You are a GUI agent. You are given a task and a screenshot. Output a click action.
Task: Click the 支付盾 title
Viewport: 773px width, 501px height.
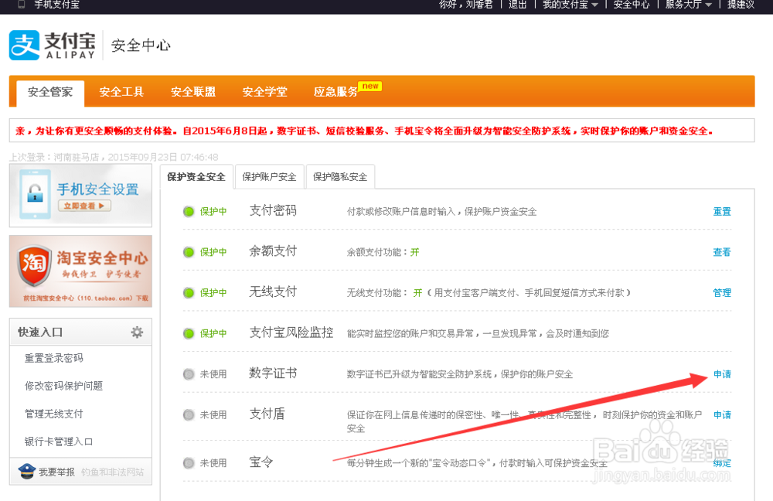point(267,414)
